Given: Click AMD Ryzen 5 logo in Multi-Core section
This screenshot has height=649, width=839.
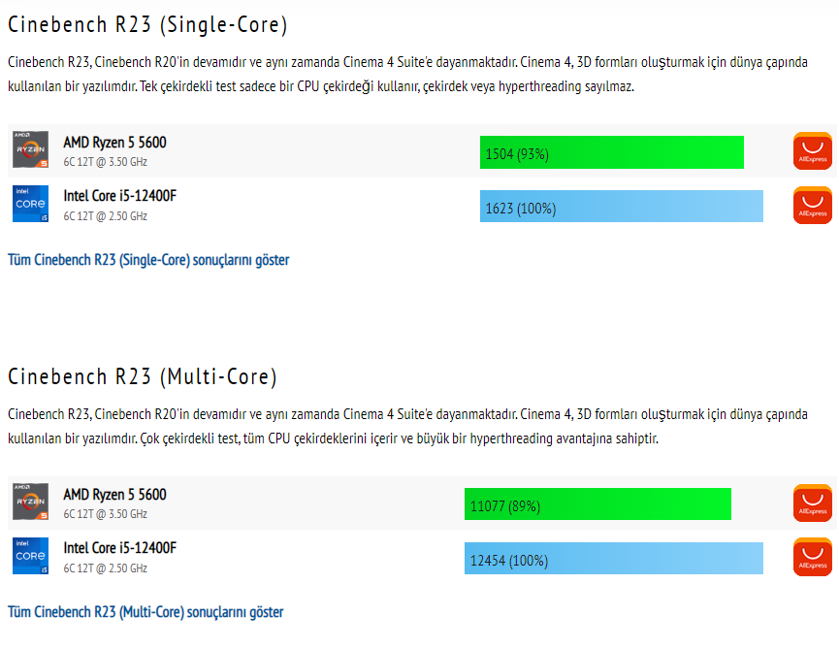Looking at the screenshot, I should click(x=31, y=503).
